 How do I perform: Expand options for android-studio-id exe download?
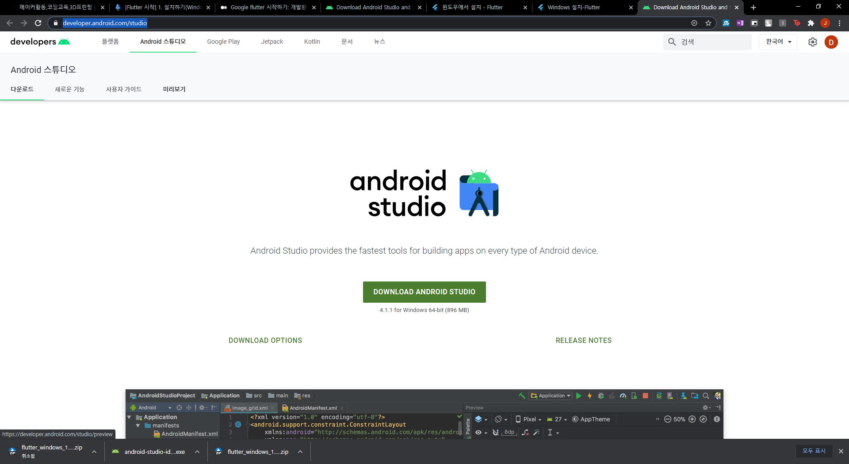(x=197, y=452)
